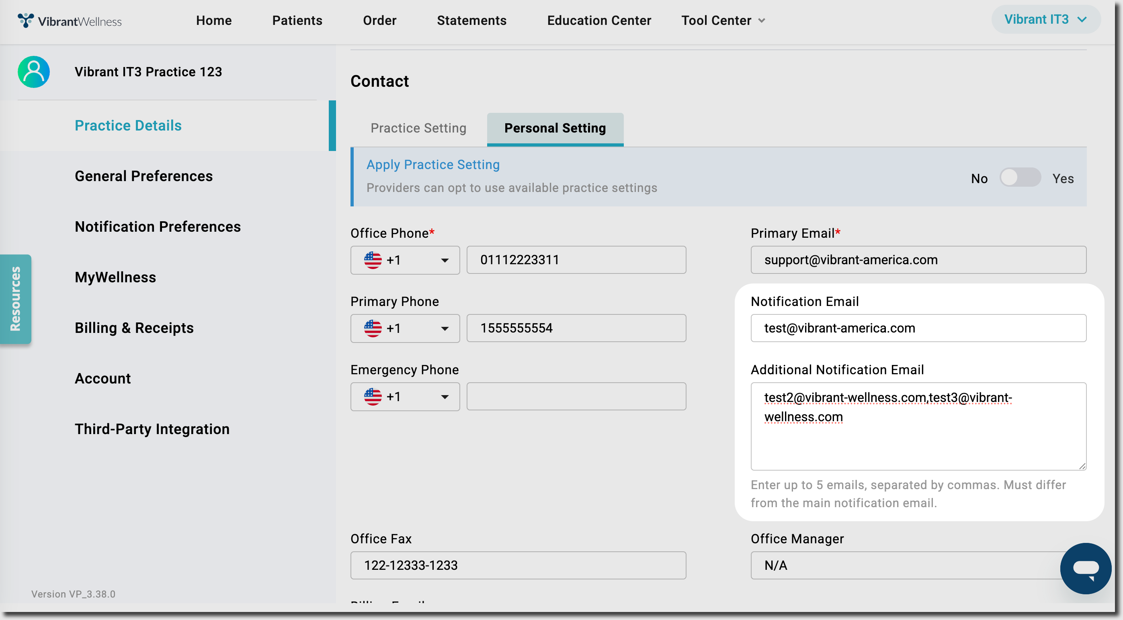Open Office Phone country code arrow
The width and height of the screenshot is (1123, 620).
point(444,260)
